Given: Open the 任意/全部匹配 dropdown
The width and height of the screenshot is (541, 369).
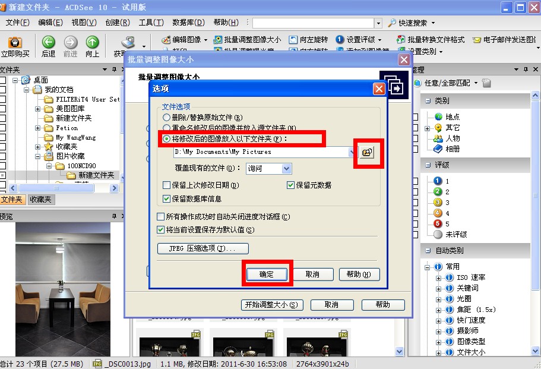Looking at the screenshot, I should coord(476,83).
